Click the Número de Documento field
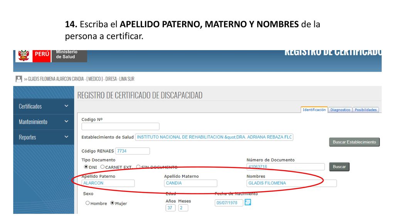Image resolution: width=395 pixels, height=222 pixels. (x=285, y=166)
